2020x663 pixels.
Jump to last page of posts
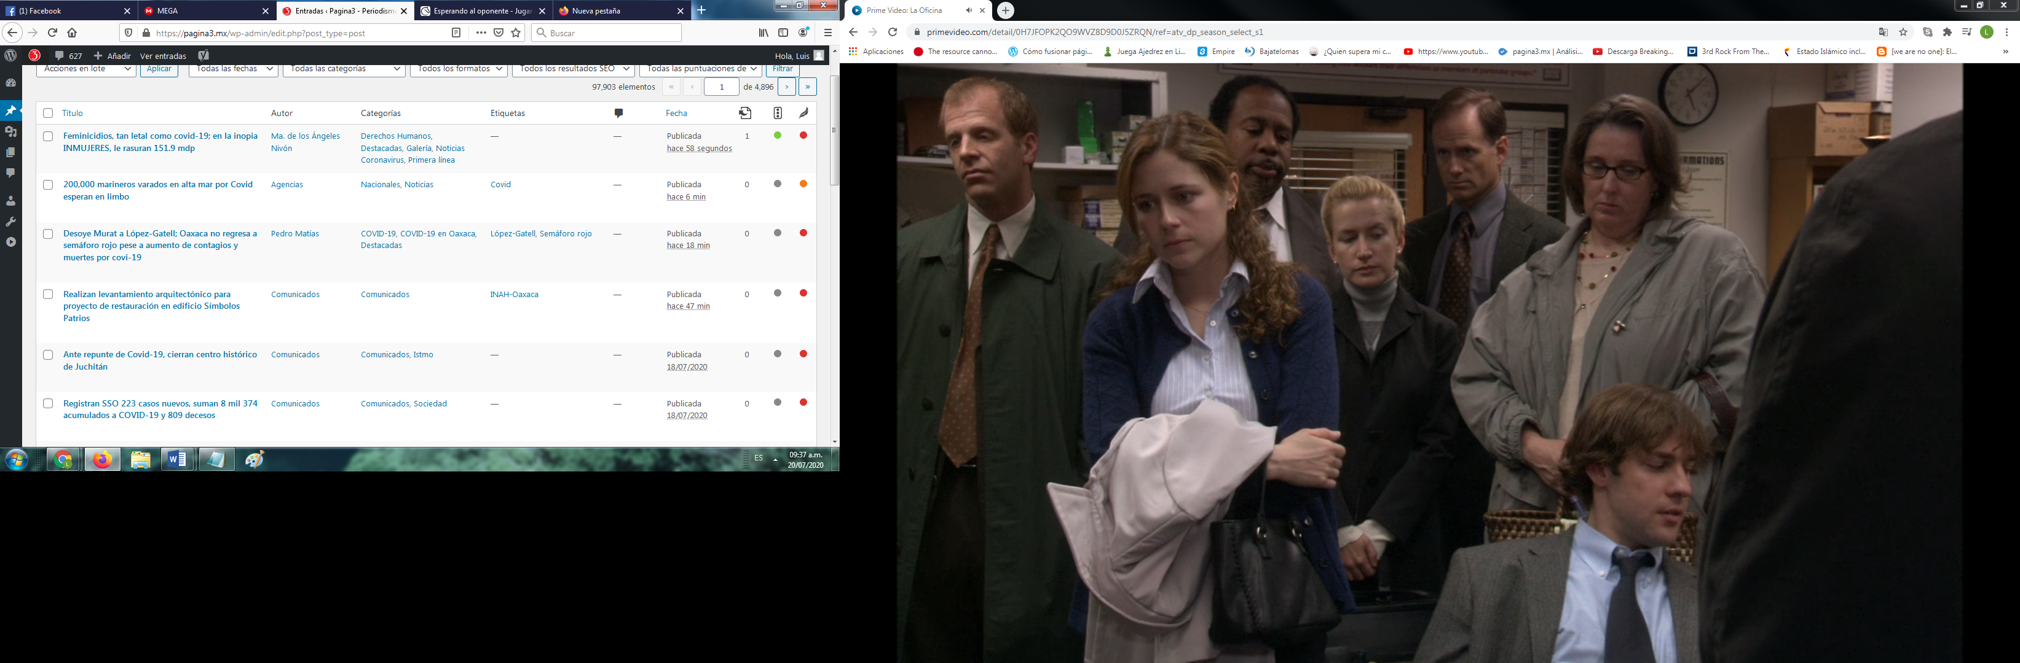[x=808, y=87]
